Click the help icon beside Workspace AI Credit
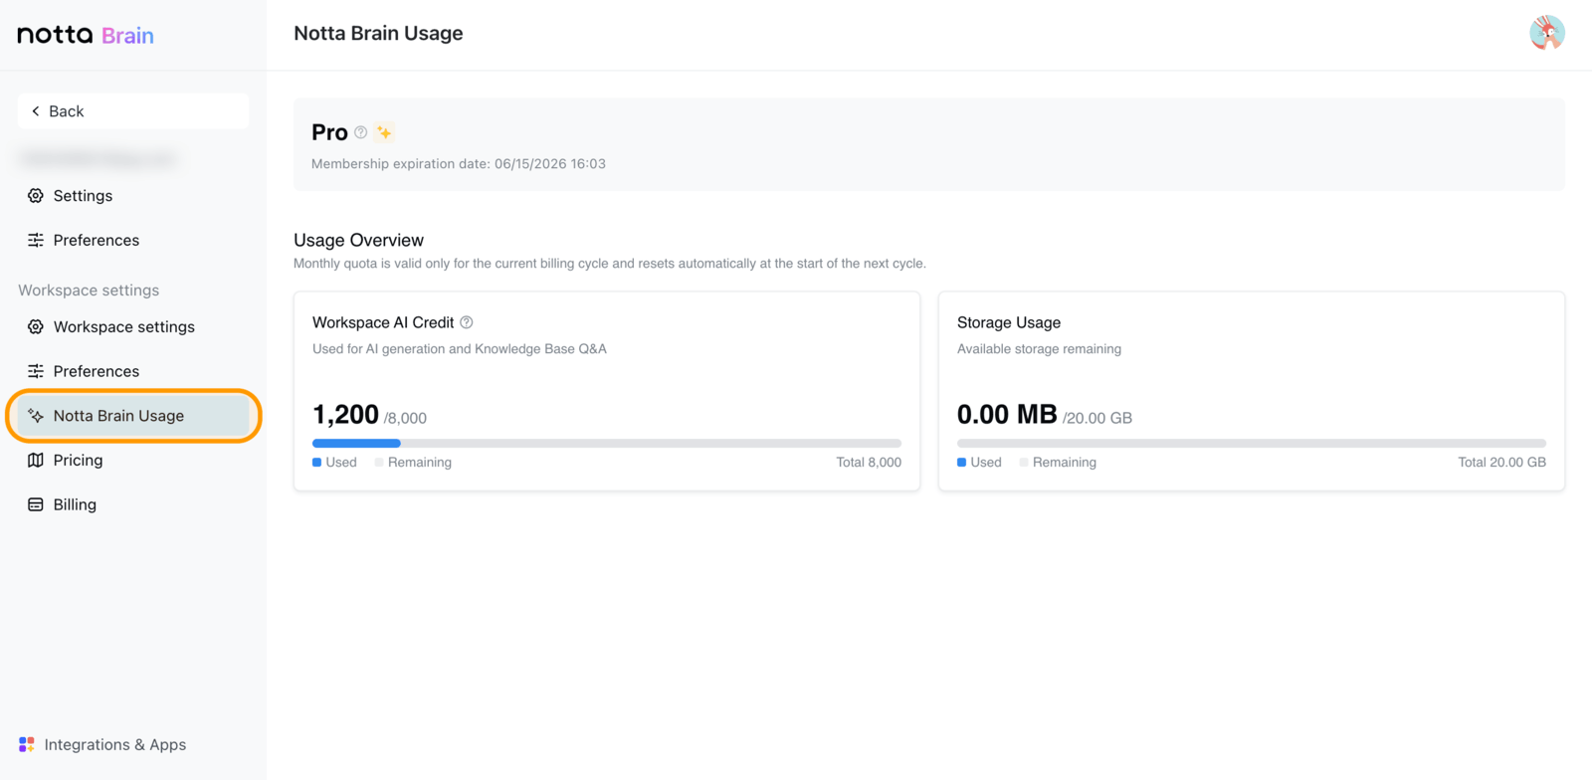Viewport: 1592px width, 780px height. (467, 322)
